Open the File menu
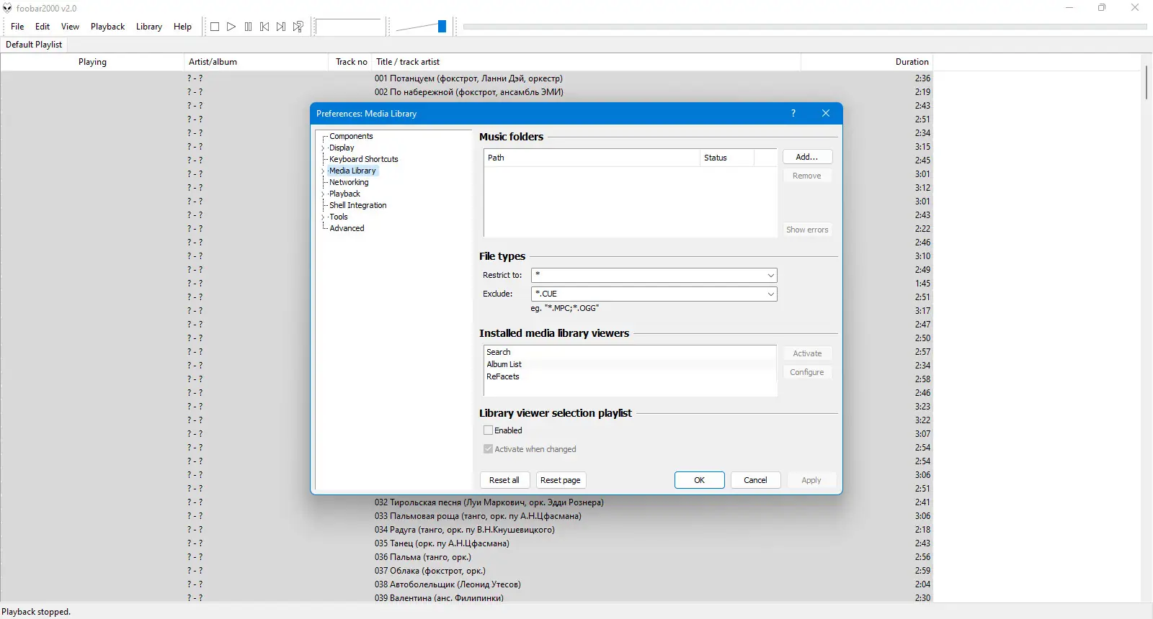 [17, 27]
